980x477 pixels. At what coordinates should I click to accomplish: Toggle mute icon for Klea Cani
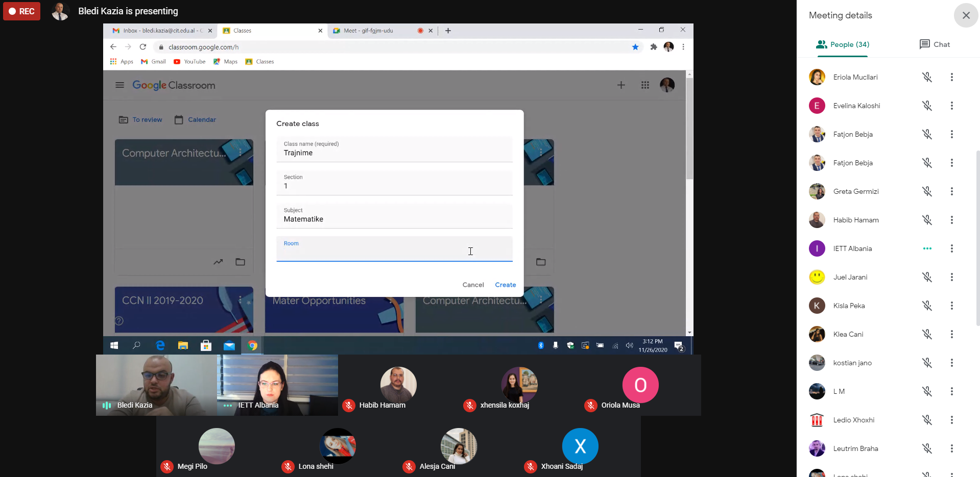click(927, 334)
